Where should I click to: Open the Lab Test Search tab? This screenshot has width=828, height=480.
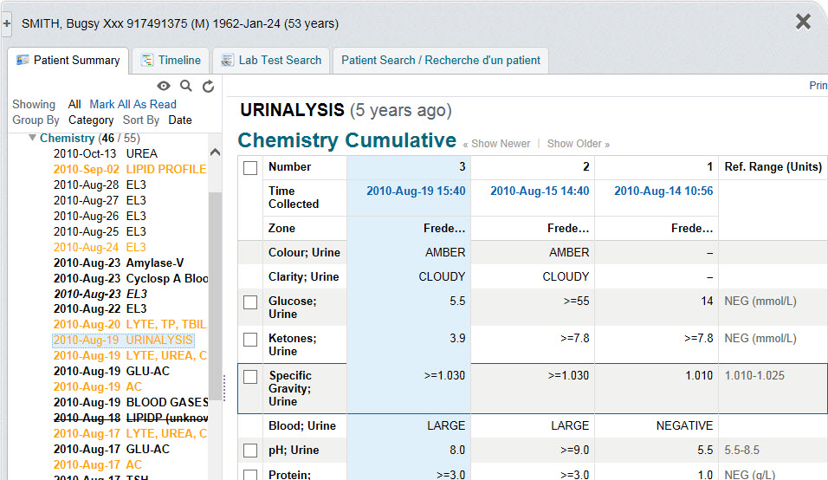click(x=271, y=60)
